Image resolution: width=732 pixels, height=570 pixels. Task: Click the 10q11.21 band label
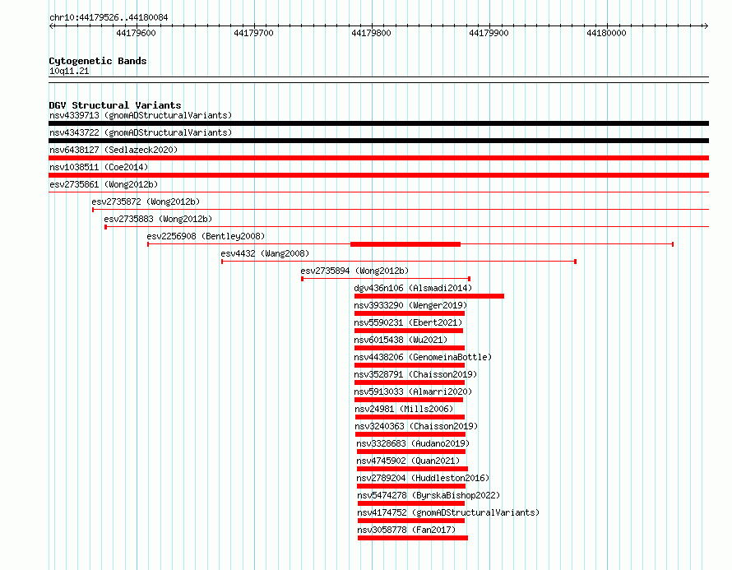[69, 71]
